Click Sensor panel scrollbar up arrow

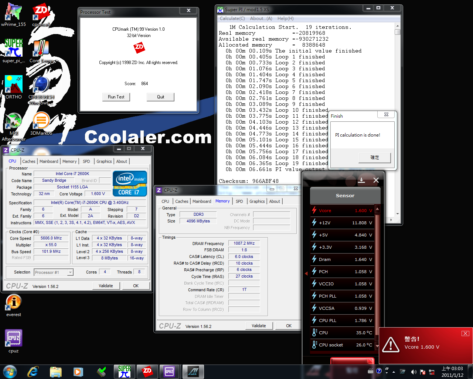[x=377, y=209]
